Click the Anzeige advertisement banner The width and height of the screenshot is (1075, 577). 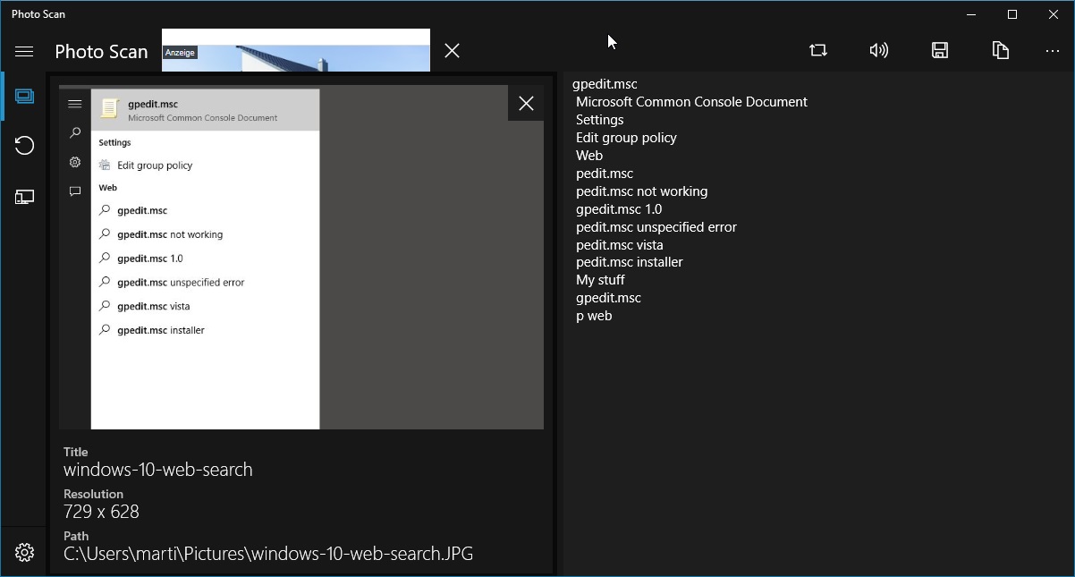[296, 50]
